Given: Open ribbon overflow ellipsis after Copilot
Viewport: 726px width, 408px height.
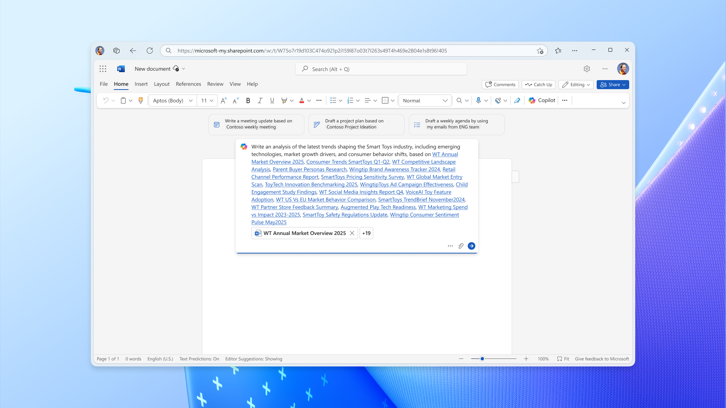Looking at the screenshot, I should pyautogui.click(x=565, y=100).
